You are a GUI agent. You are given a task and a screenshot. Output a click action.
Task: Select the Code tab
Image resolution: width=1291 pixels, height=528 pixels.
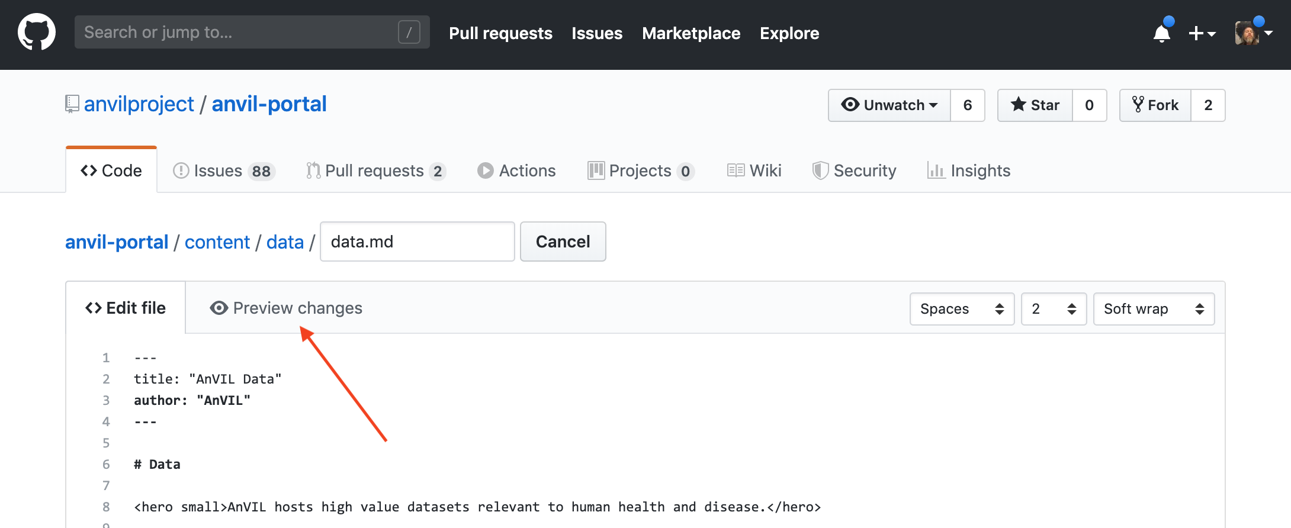(111, 170)
